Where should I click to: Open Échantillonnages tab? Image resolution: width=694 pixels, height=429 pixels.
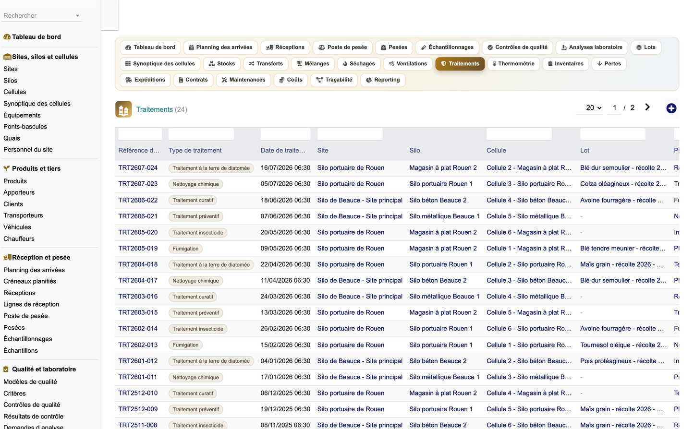click(447, 48)
